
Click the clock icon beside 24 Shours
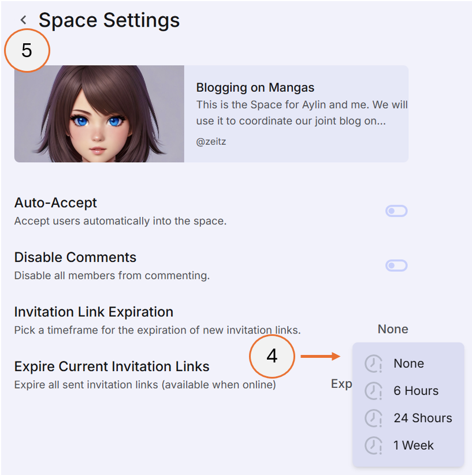pyautogui.click(x=374, y=418)
